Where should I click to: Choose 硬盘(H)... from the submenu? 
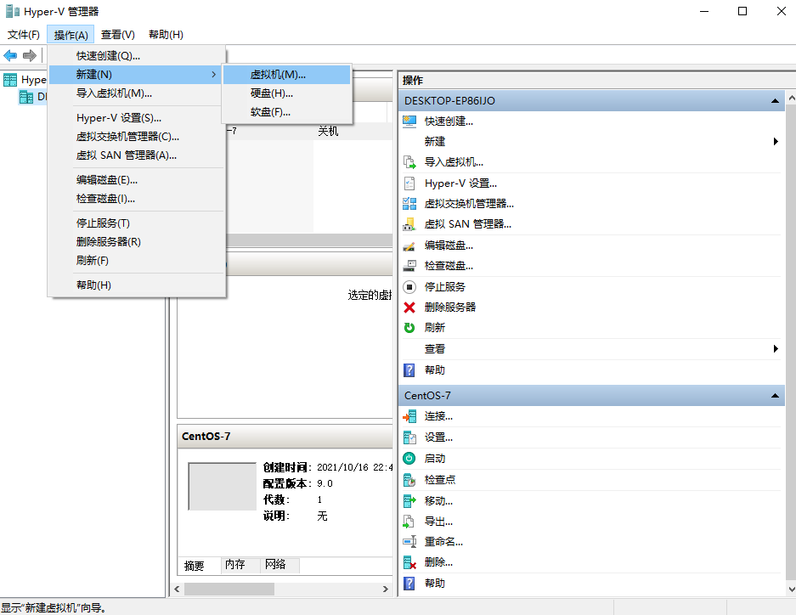coord(287,93)
